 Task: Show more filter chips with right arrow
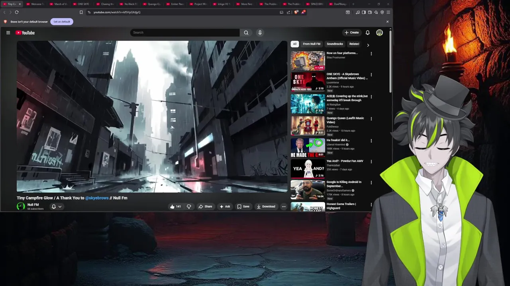(368, 45)
